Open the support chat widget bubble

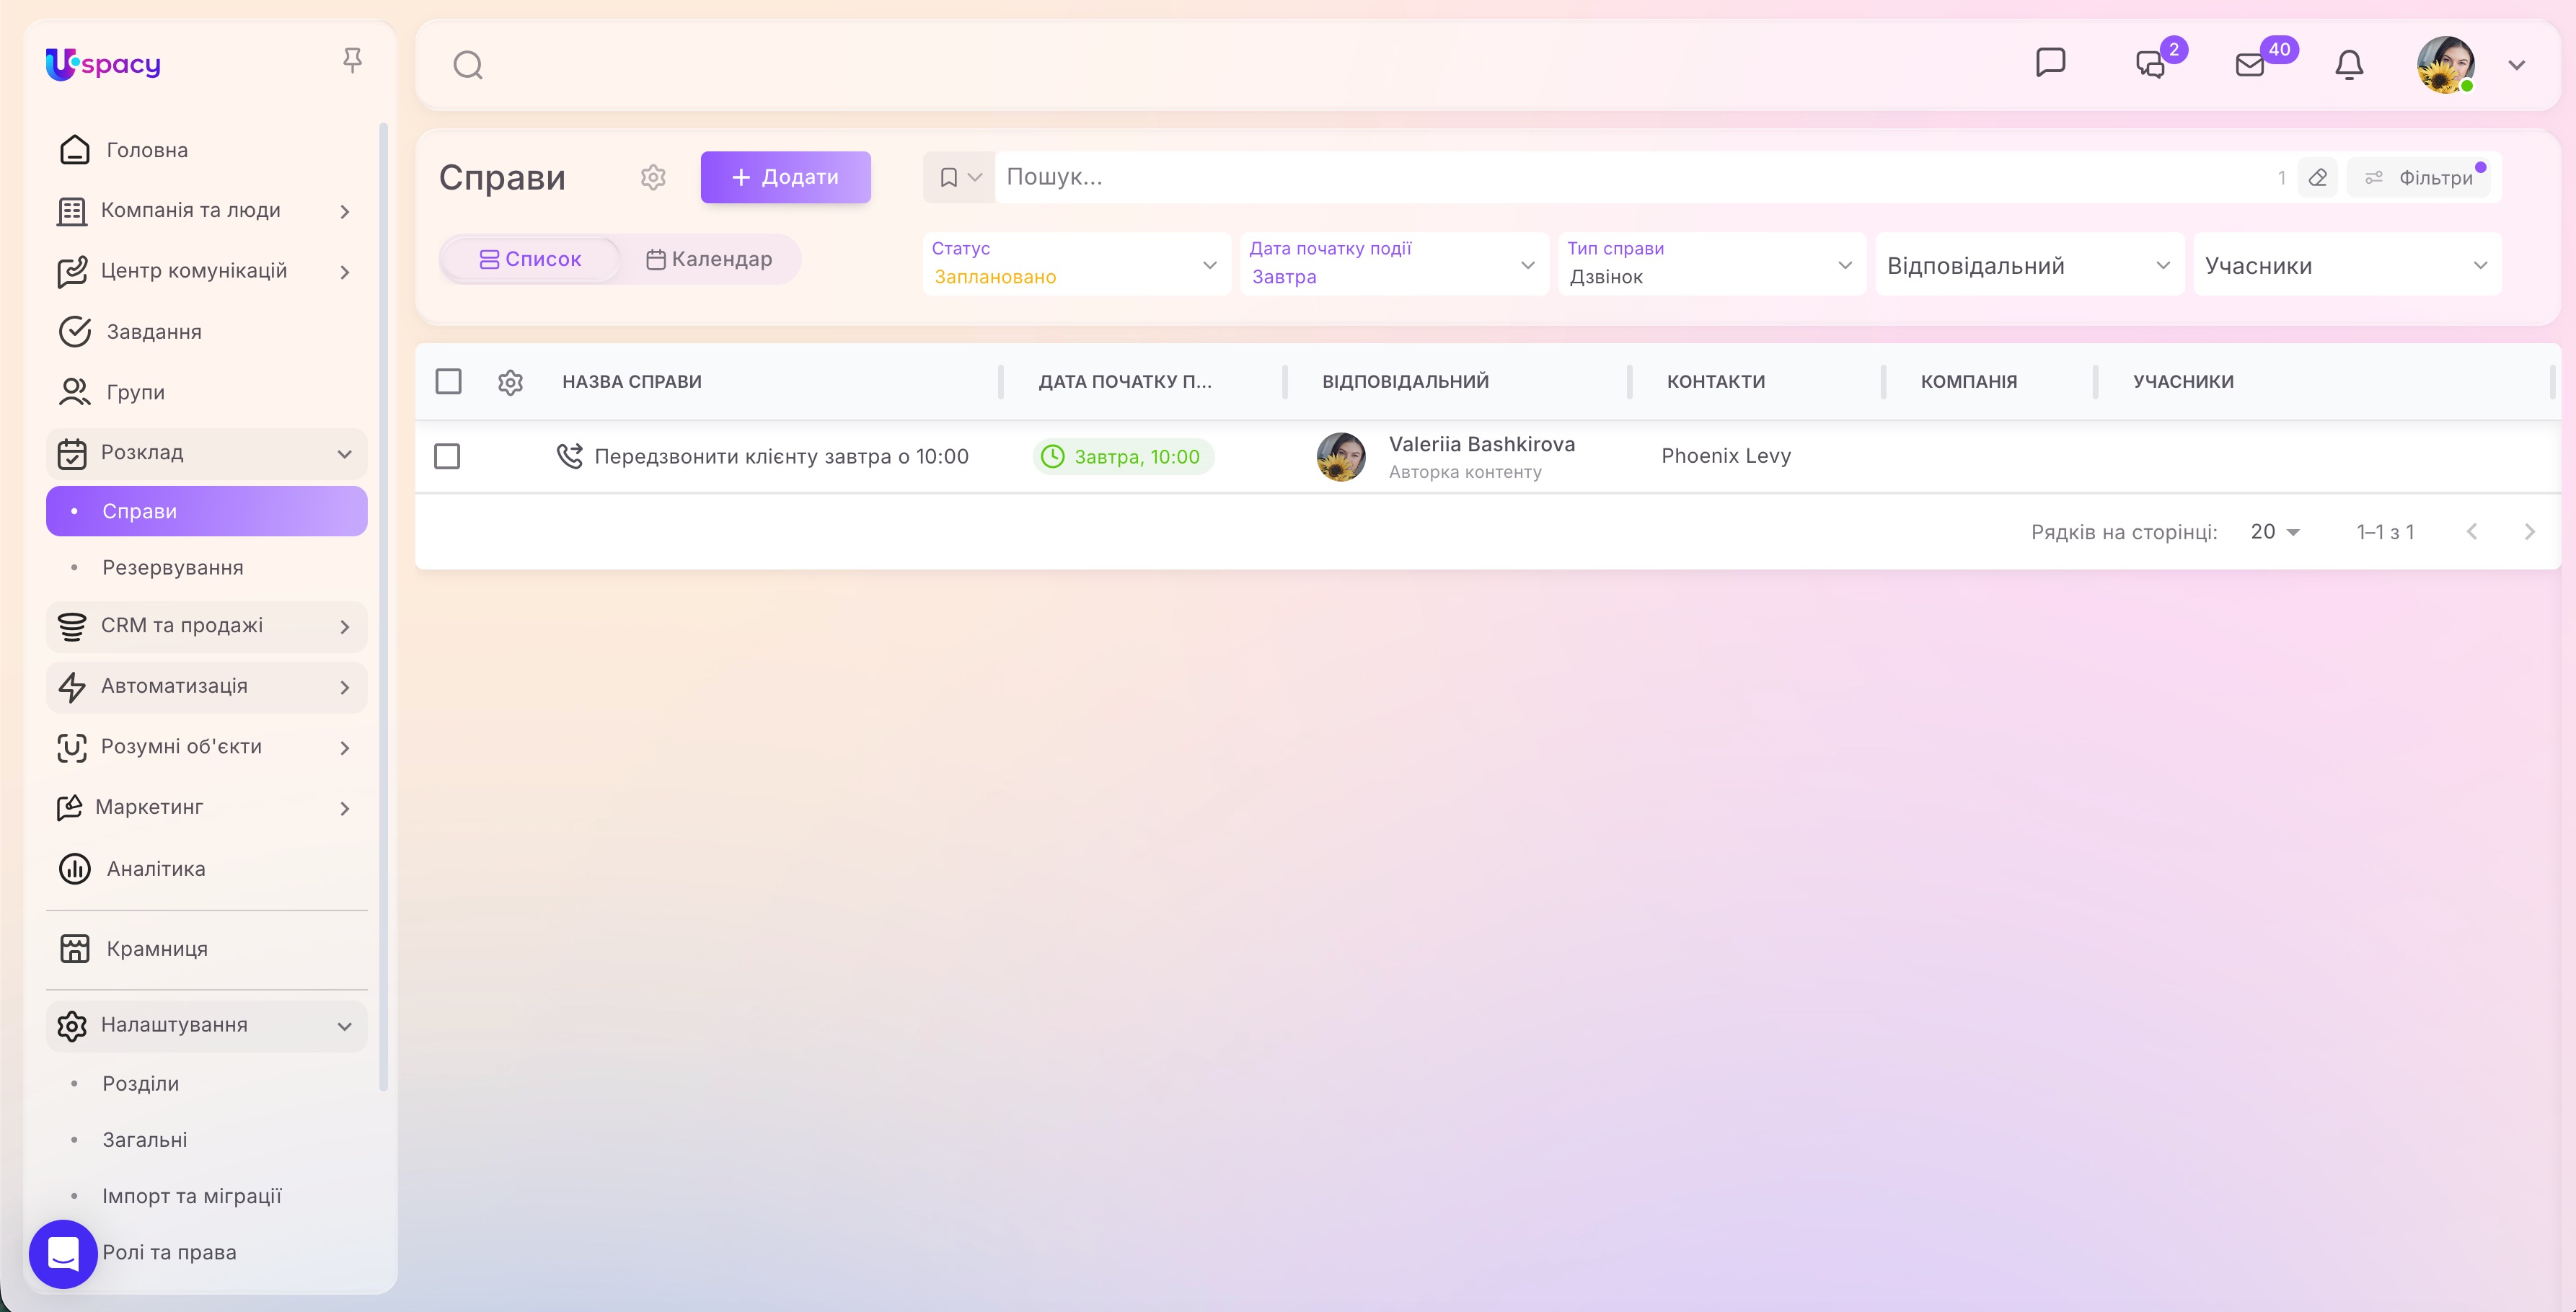pos(63,1253)
